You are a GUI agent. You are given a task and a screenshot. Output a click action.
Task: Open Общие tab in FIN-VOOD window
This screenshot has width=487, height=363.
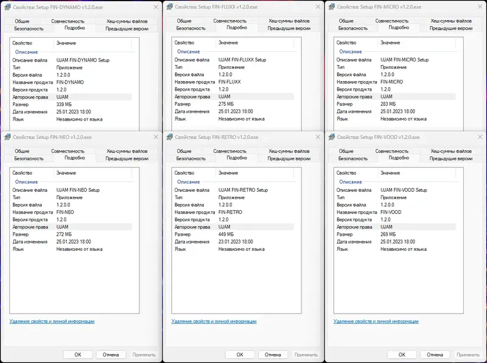coord(346,151)
